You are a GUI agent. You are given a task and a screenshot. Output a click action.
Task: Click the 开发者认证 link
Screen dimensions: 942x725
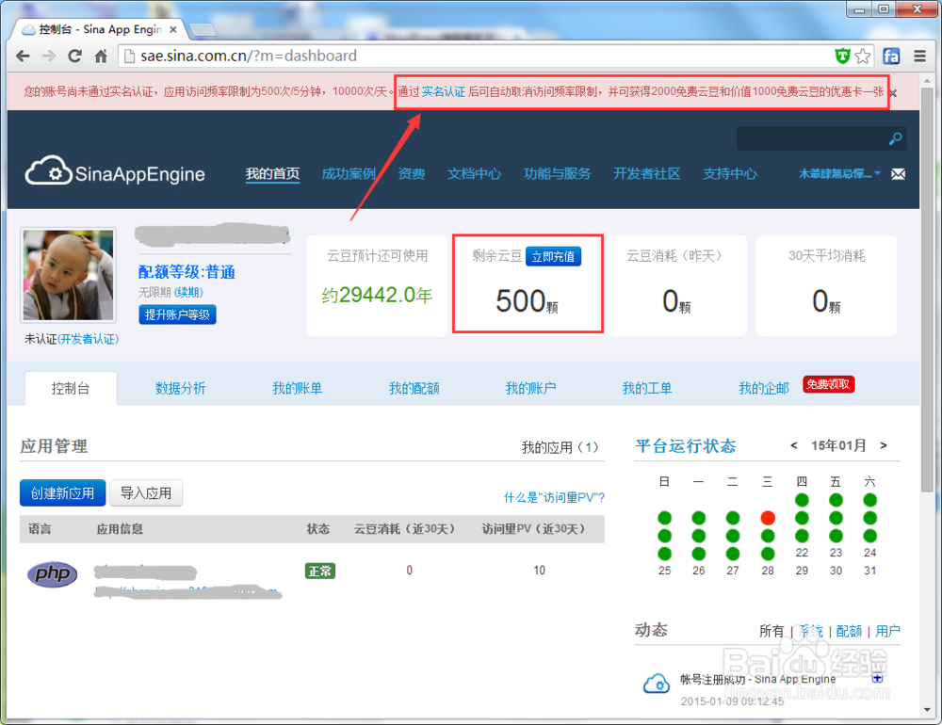click(x=88, y=339)
